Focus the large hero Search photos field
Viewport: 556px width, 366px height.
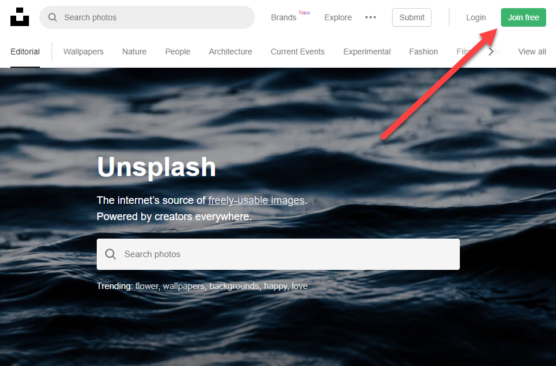click(279, 254)
